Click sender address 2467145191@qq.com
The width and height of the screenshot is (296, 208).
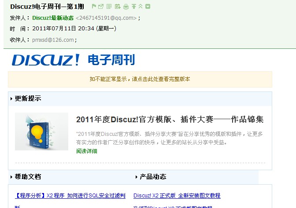click(x=106, y=18)
